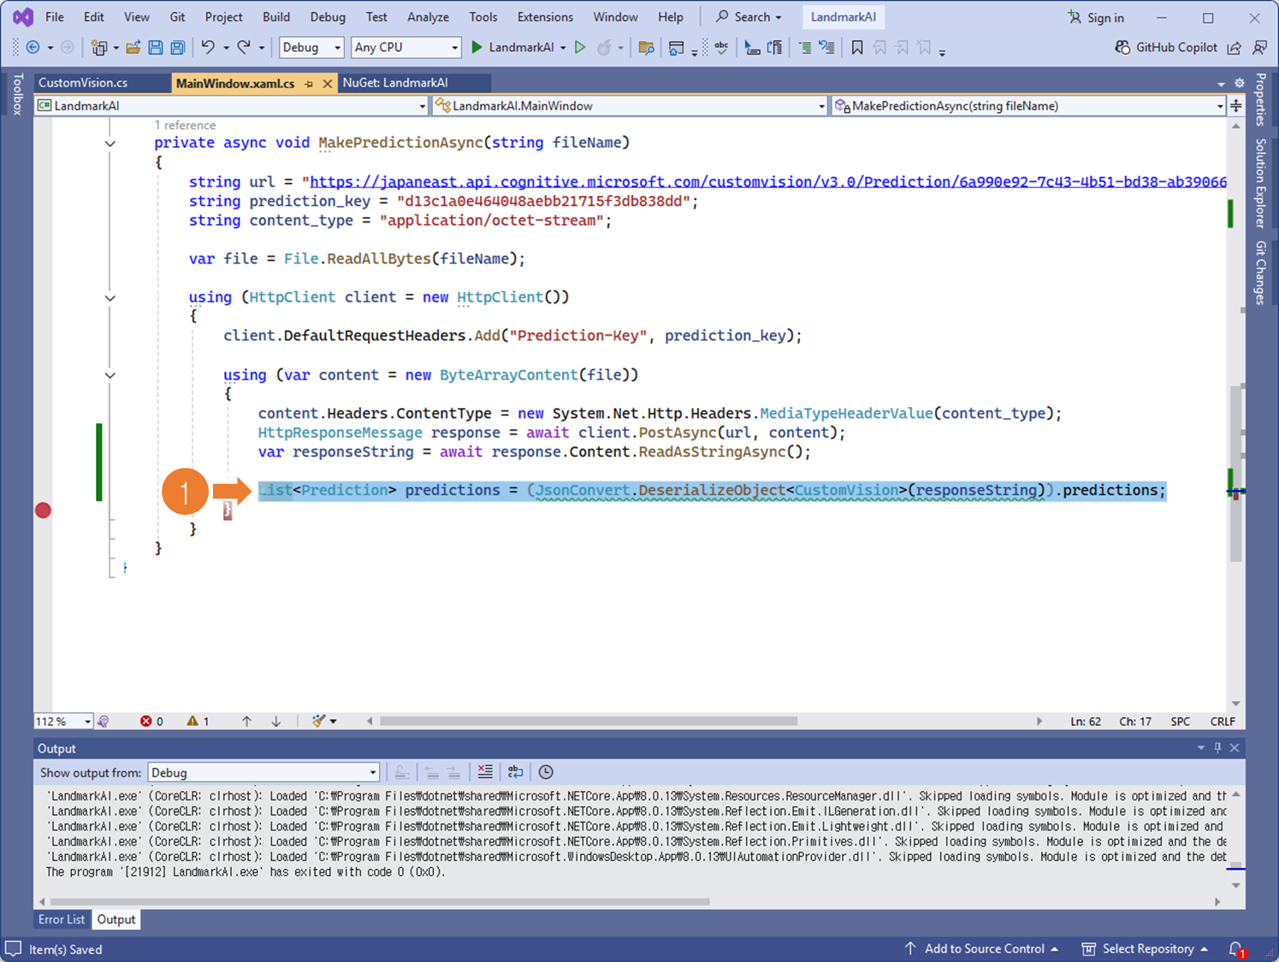Open the Toolbox side panel
Image resolution: width=1279 pixels, height=962 pixels.
(x=17, y=95)
